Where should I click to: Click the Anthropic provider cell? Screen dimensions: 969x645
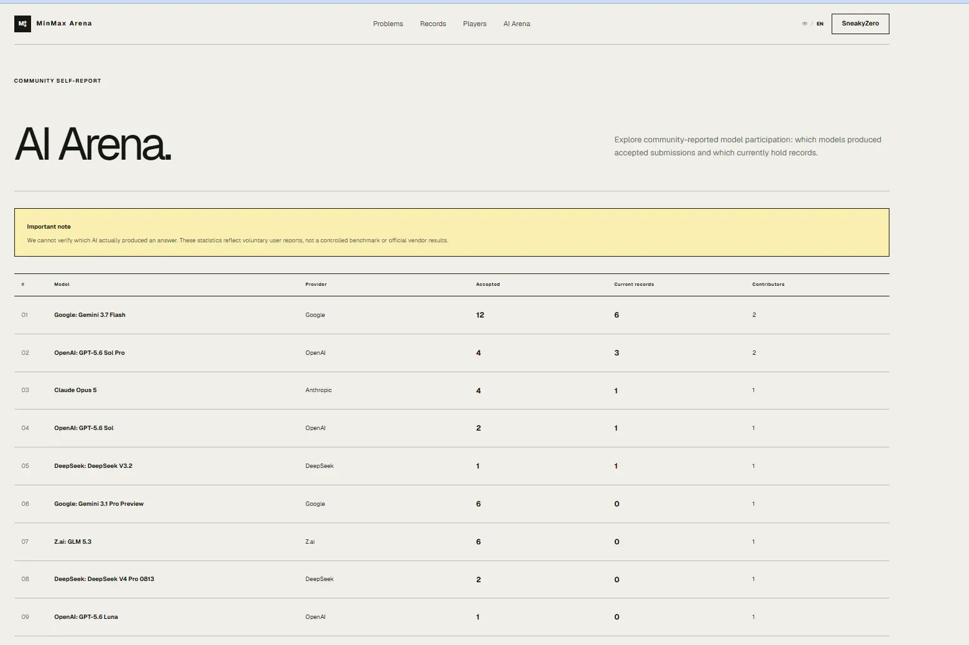point(318,390)
